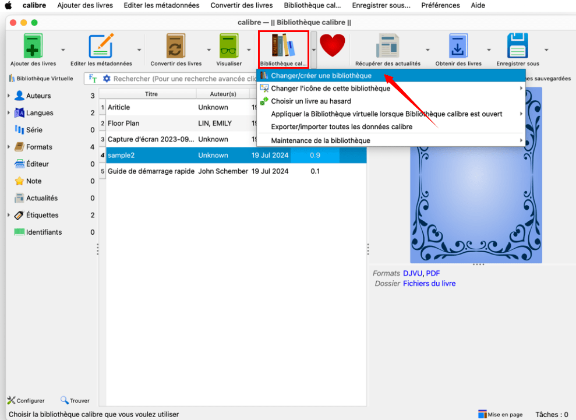Expand the Formats category
This screenshot has height=420, width=576.
9,147
